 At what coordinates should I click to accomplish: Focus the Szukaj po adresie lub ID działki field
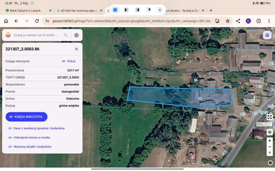[36, 35]
